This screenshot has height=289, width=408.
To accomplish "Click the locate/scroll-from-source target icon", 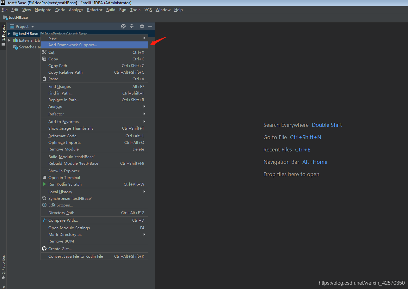I will [x=123, y=26].
